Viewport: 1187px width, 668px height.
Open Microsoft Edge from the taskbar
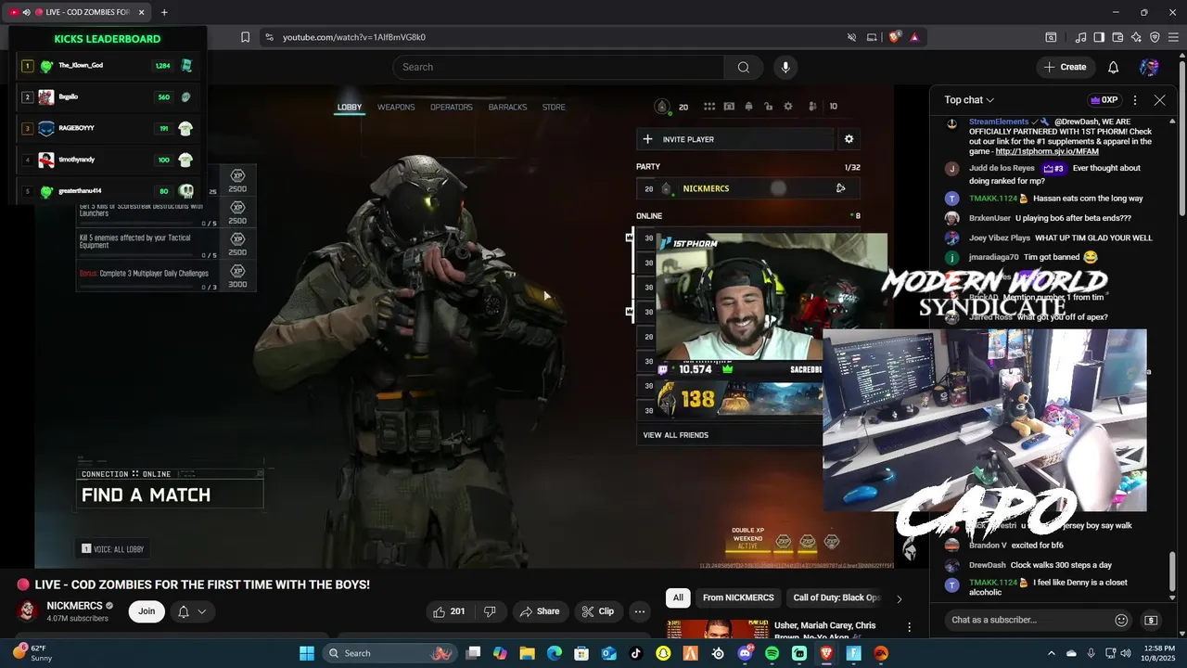pos(555,653)
